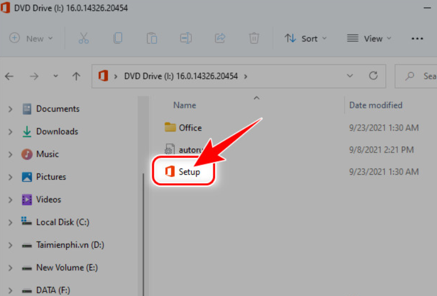Click the Cut scissors icon
This screenshot has width=437, height=296.
pos(83,38)
